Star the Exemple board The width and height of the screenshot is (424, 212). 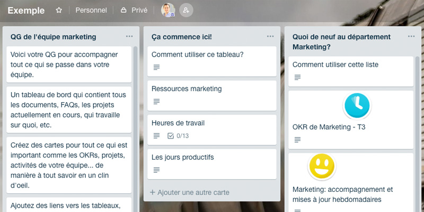(x=59, y=10)
